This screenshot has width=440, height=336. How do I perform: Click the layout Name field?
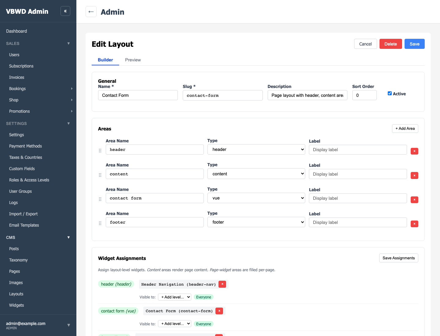(138, 95)
